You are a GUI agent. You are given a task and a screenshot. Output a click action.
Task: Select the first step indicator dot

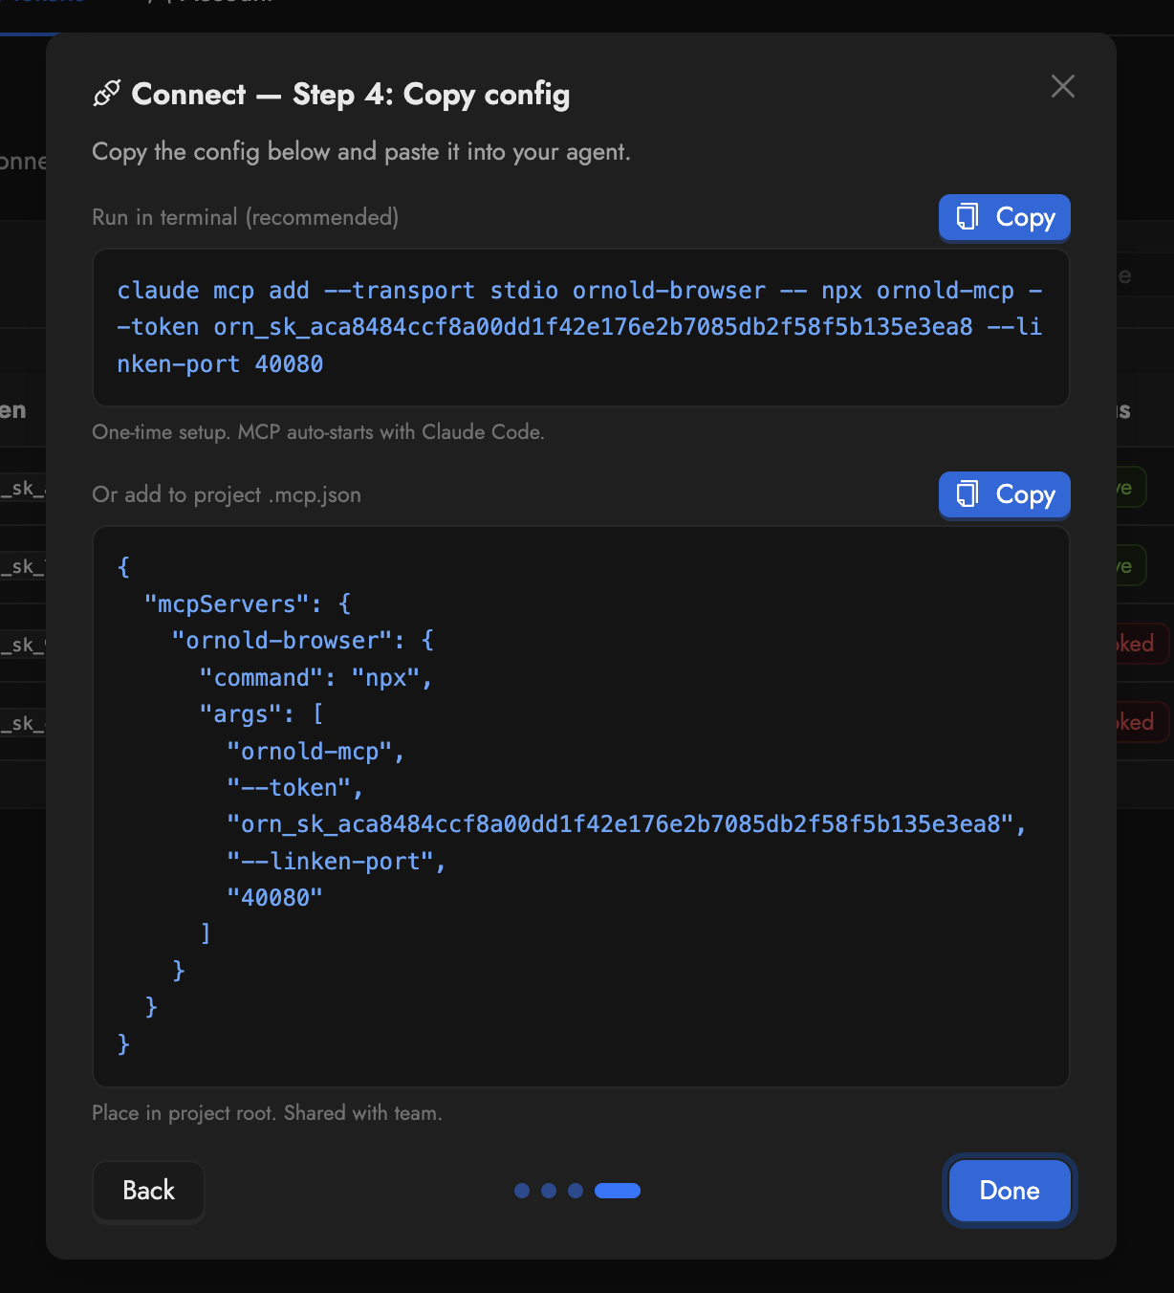(522, 1191)
